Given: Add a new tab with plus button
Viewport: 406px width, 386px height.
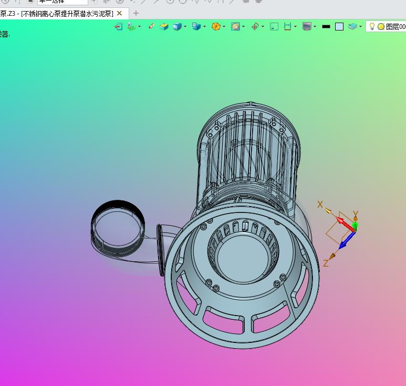Looking at the screenshot, I should tap(136, 13).
